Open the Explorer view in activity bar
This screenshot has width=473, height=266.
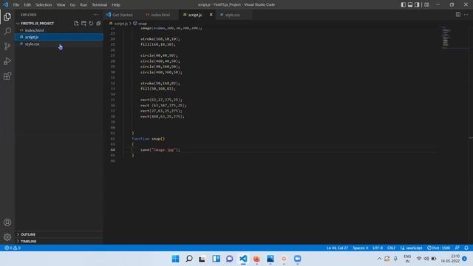(7, 16)
